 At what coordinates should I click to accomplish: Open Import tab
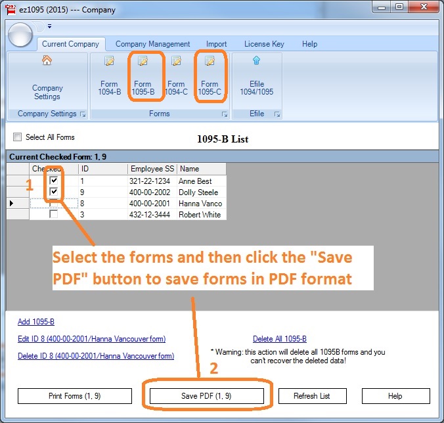click(216, 44)
